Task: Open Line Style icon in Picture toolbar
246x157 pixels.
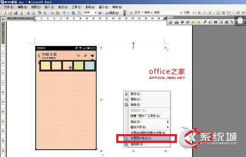Action: [216, 22]
